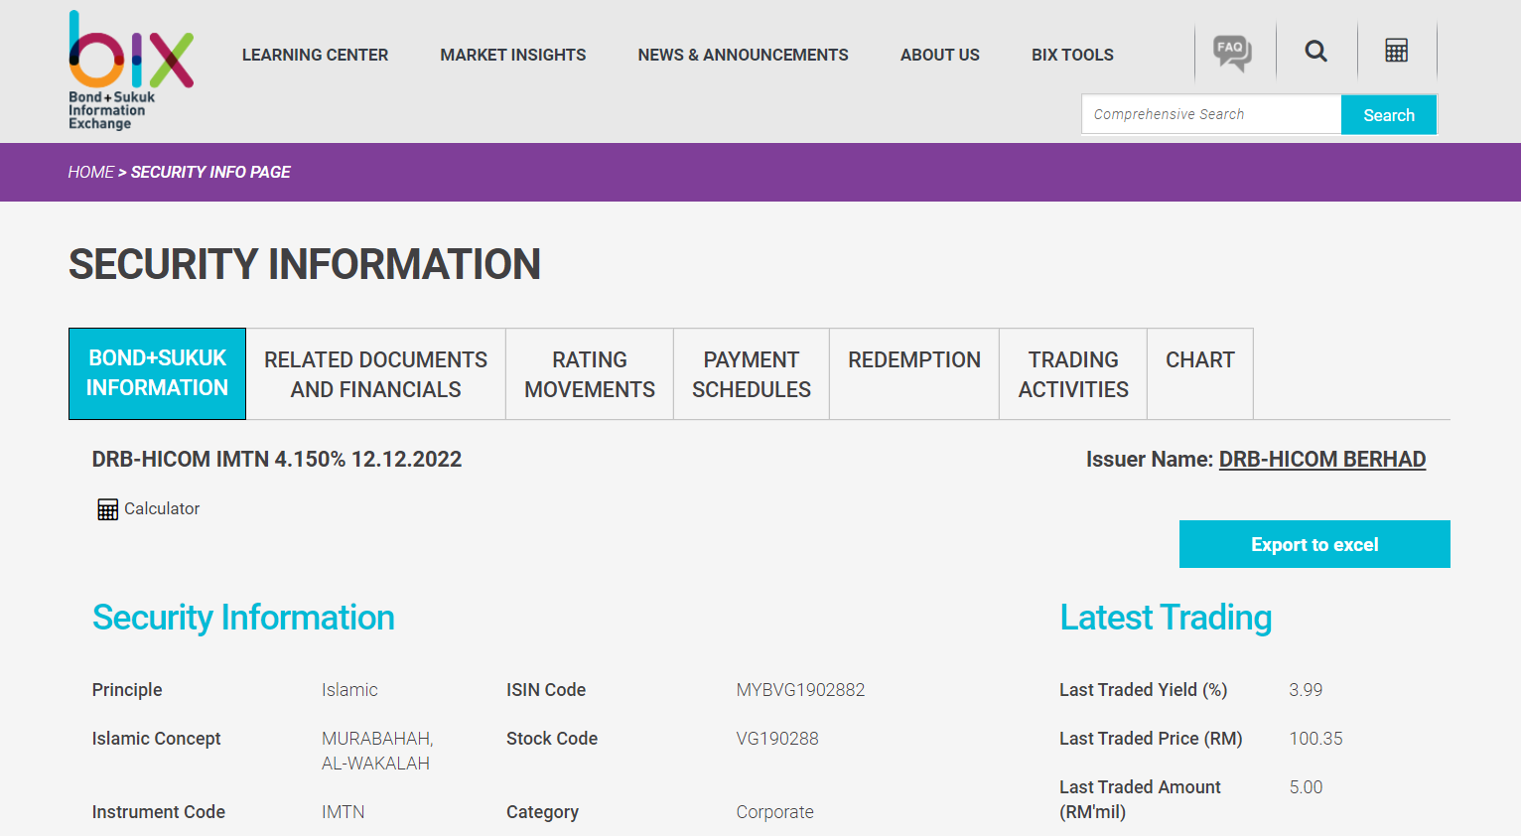Switch to Trading Activities tab

click(x=1073, y=374)
